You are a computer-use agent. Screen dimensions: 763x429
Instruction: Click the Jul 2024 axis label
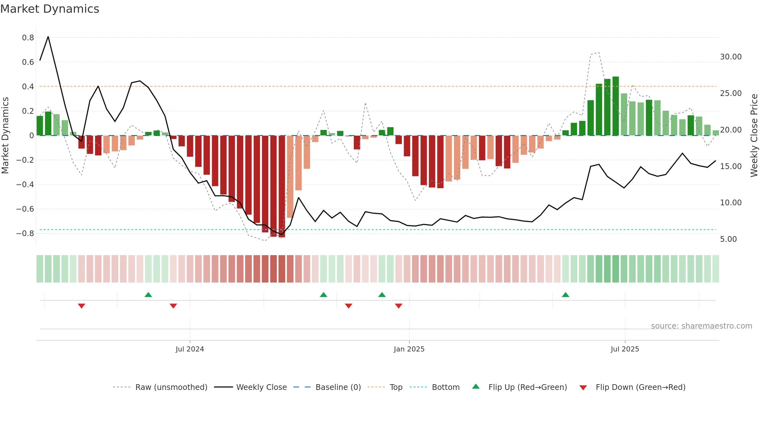point(190,349)
